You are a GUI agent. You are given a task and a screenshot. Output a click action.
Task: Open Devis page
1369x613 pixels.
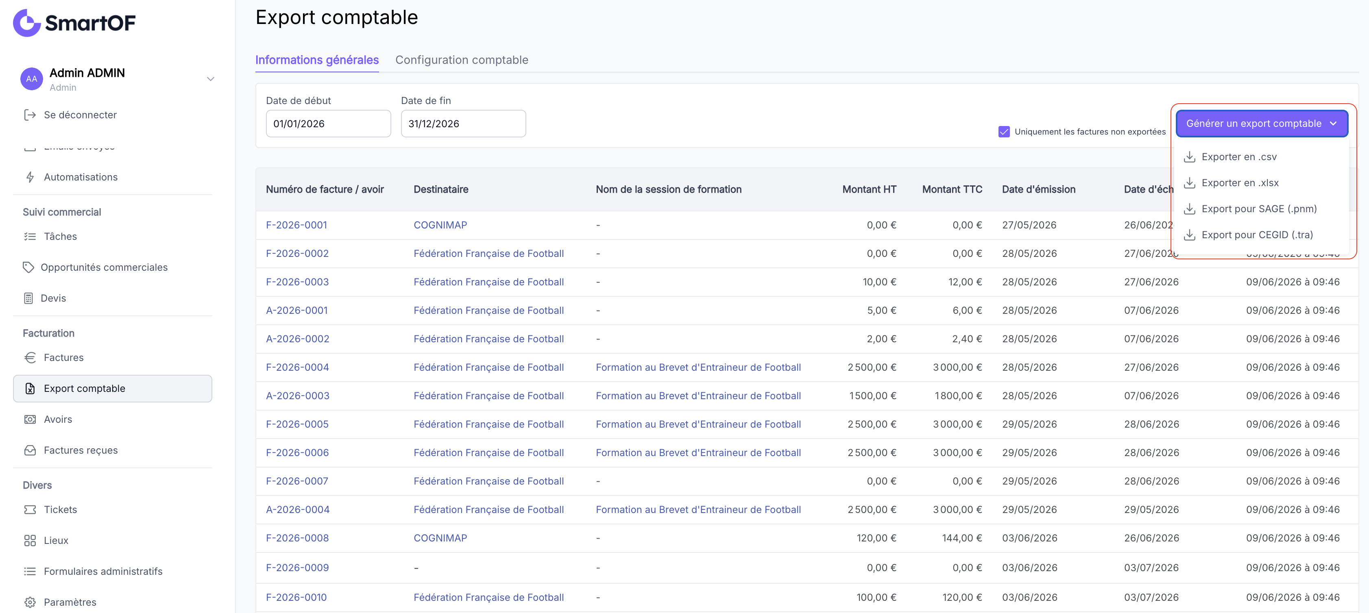point(53,298)
